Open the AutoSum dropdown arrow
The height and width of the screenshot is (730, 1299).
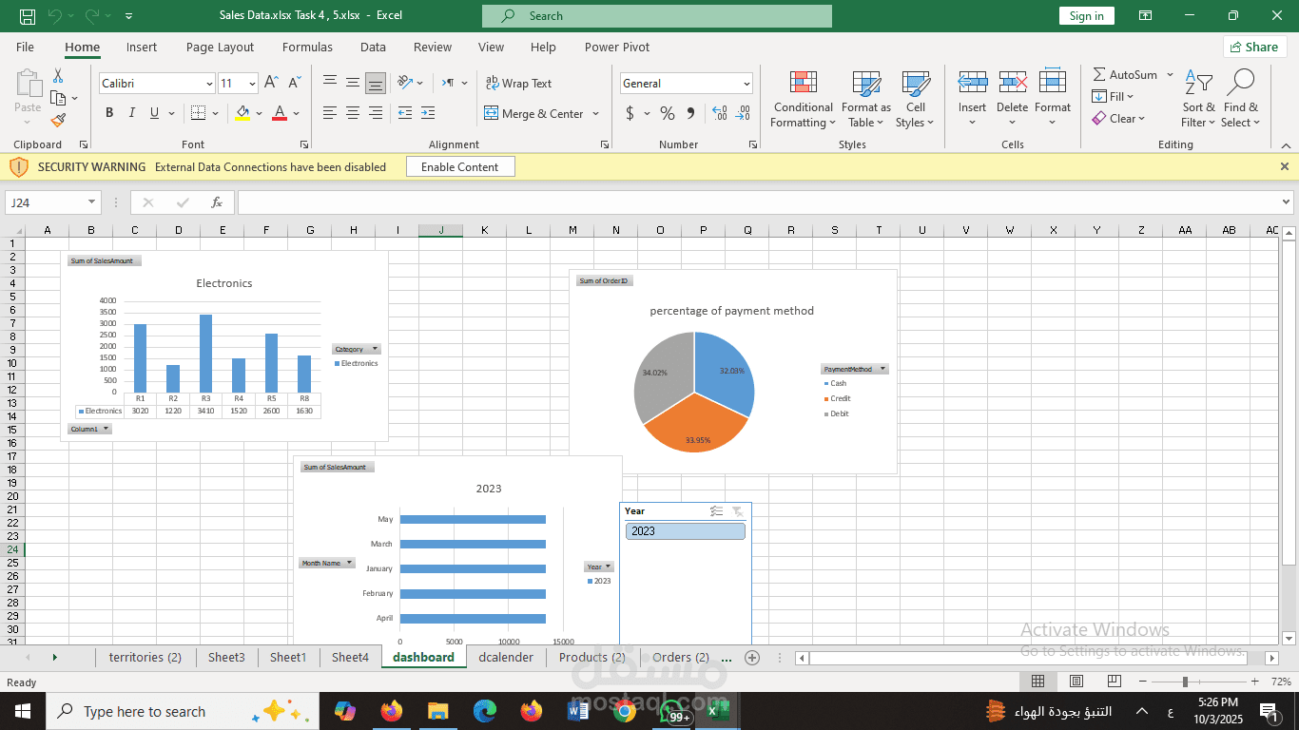[x=1170, y=75]
